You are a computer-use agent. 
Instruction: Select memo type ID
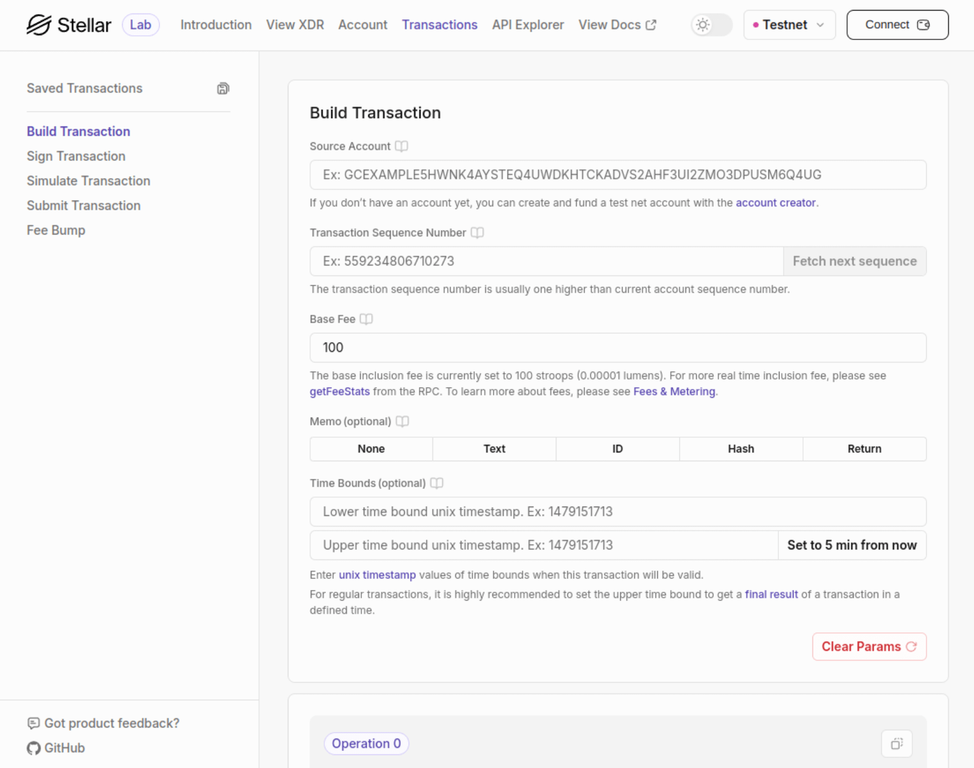[618, 449]
